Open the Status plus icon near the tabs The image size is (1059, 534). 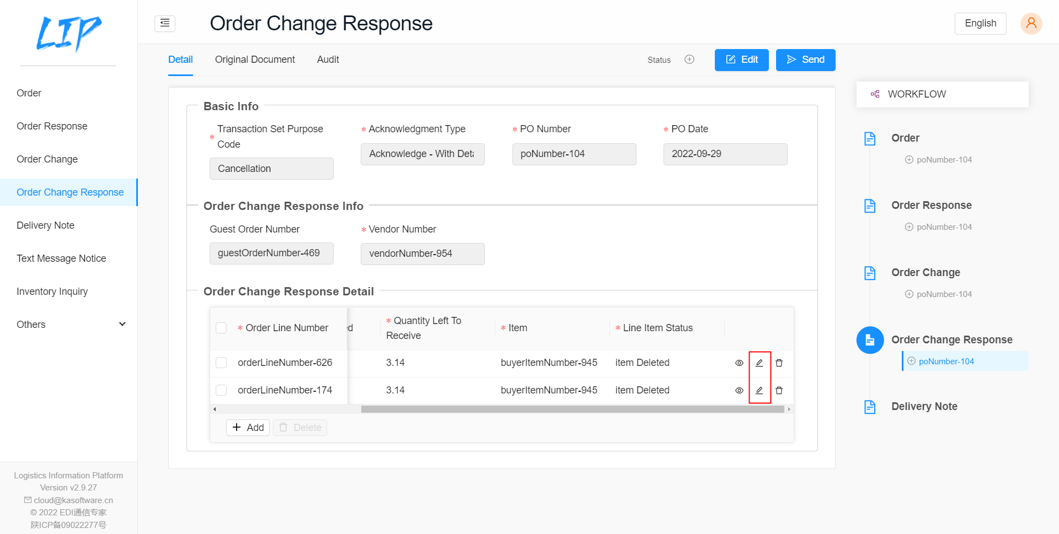point(689,60)
